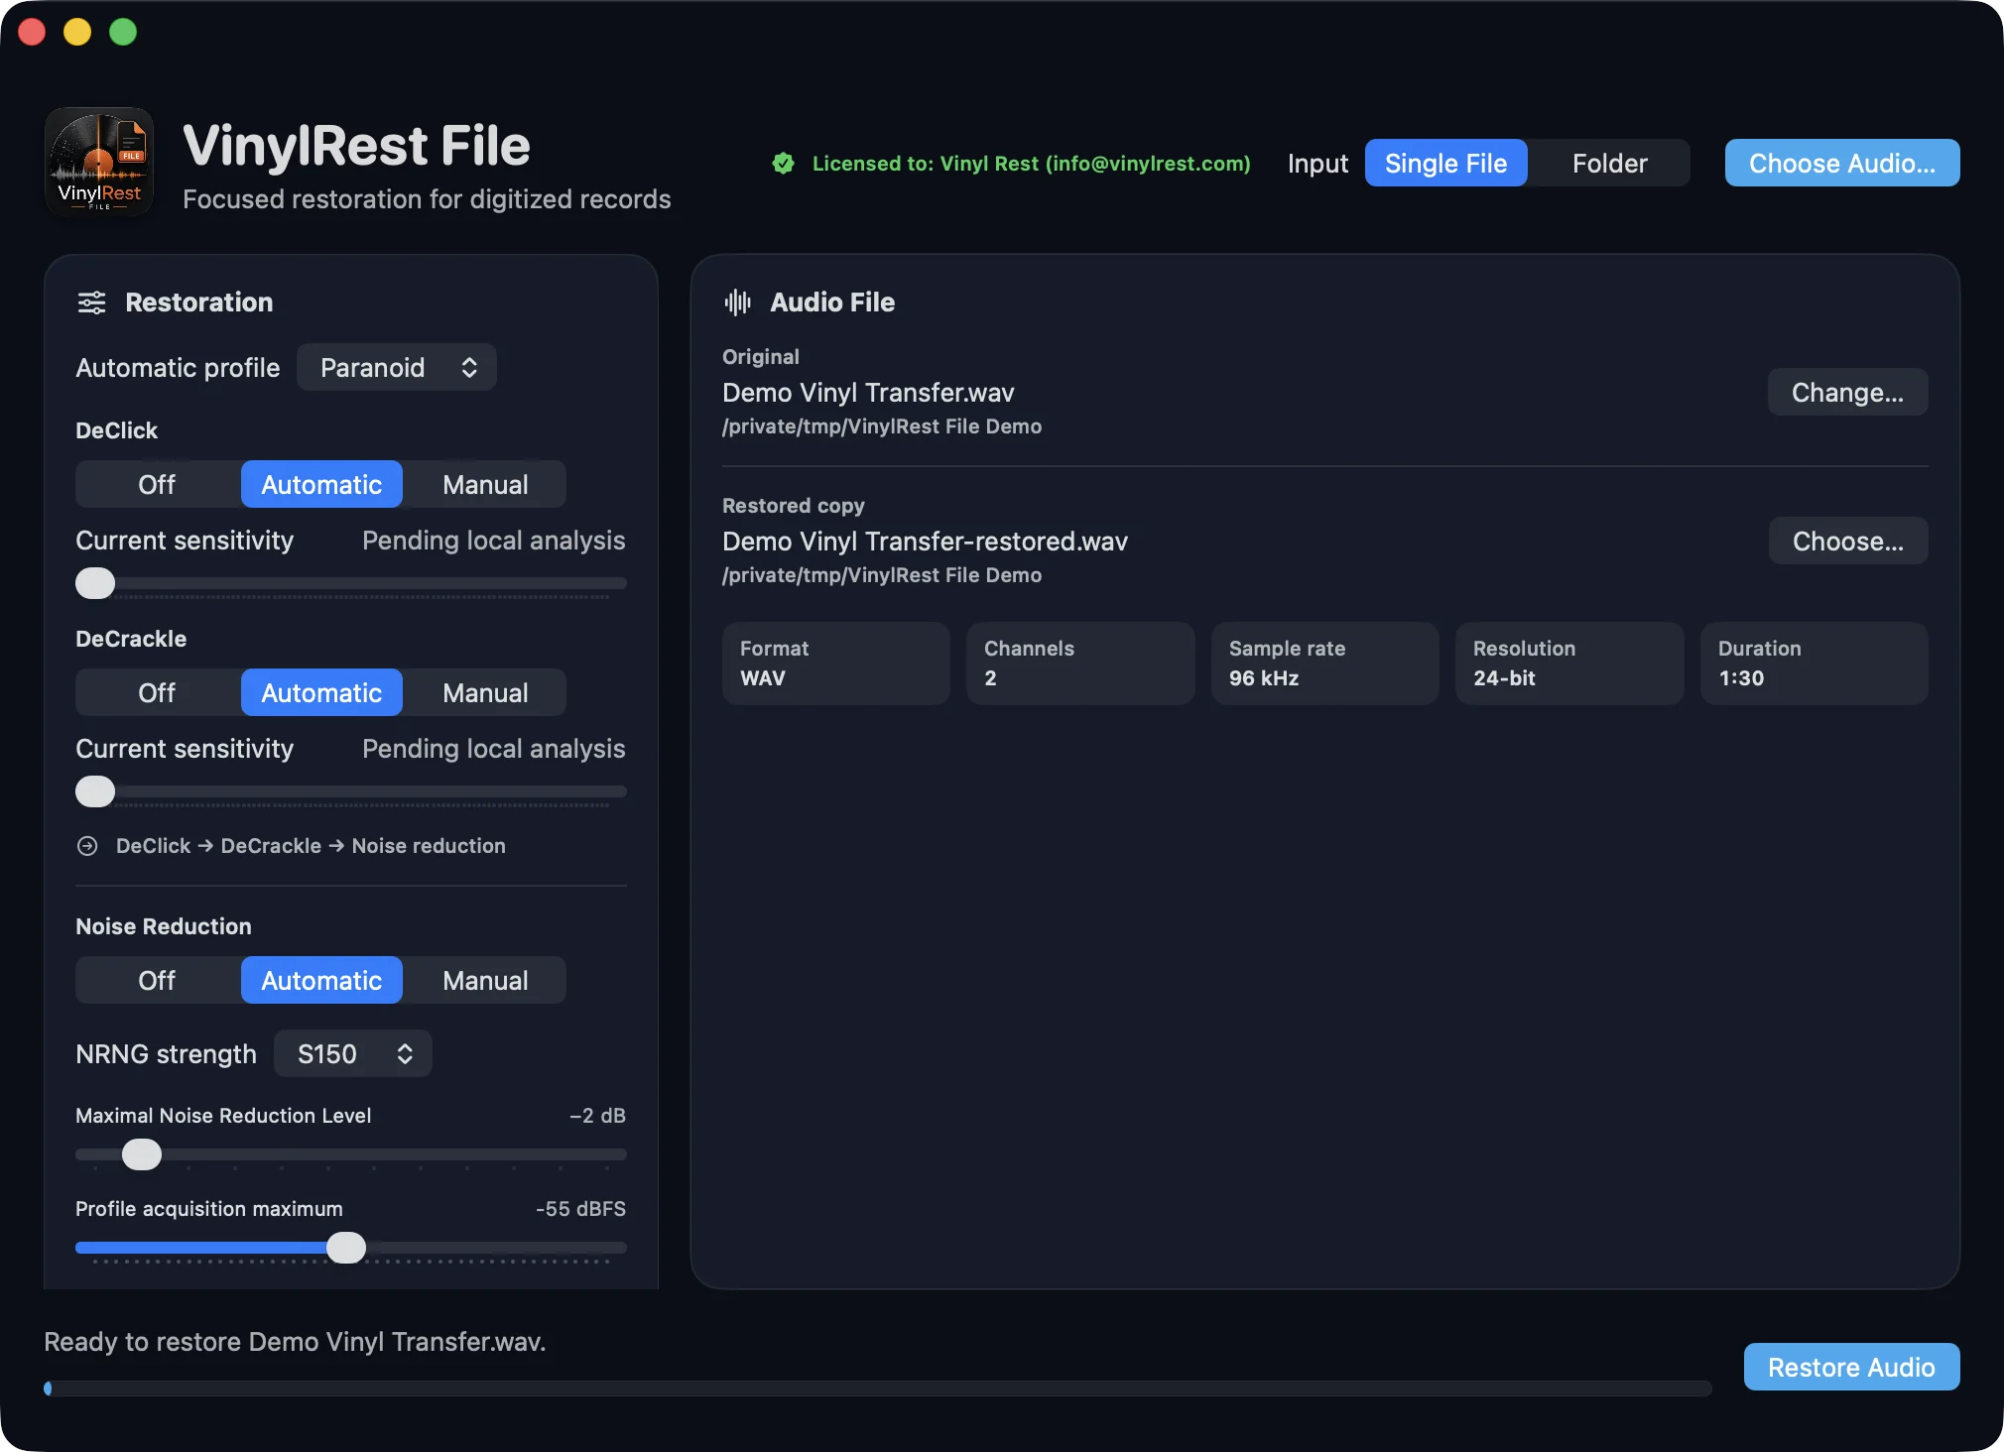
Task: Click the green license verified checkmark icon
Action: tap(784, 164)
